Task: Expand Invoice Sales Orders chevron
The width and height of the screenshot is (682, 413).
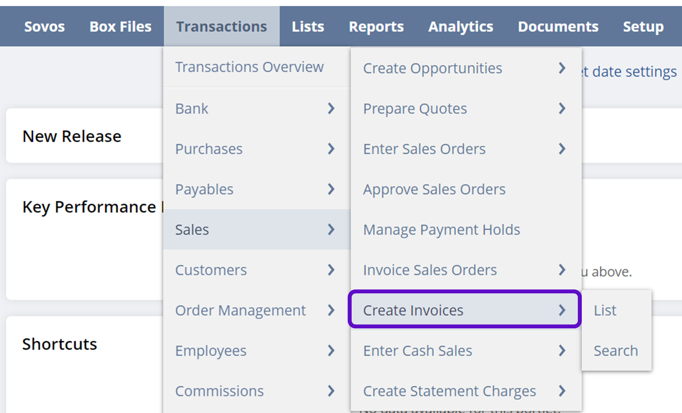Action: pos(562,270)
